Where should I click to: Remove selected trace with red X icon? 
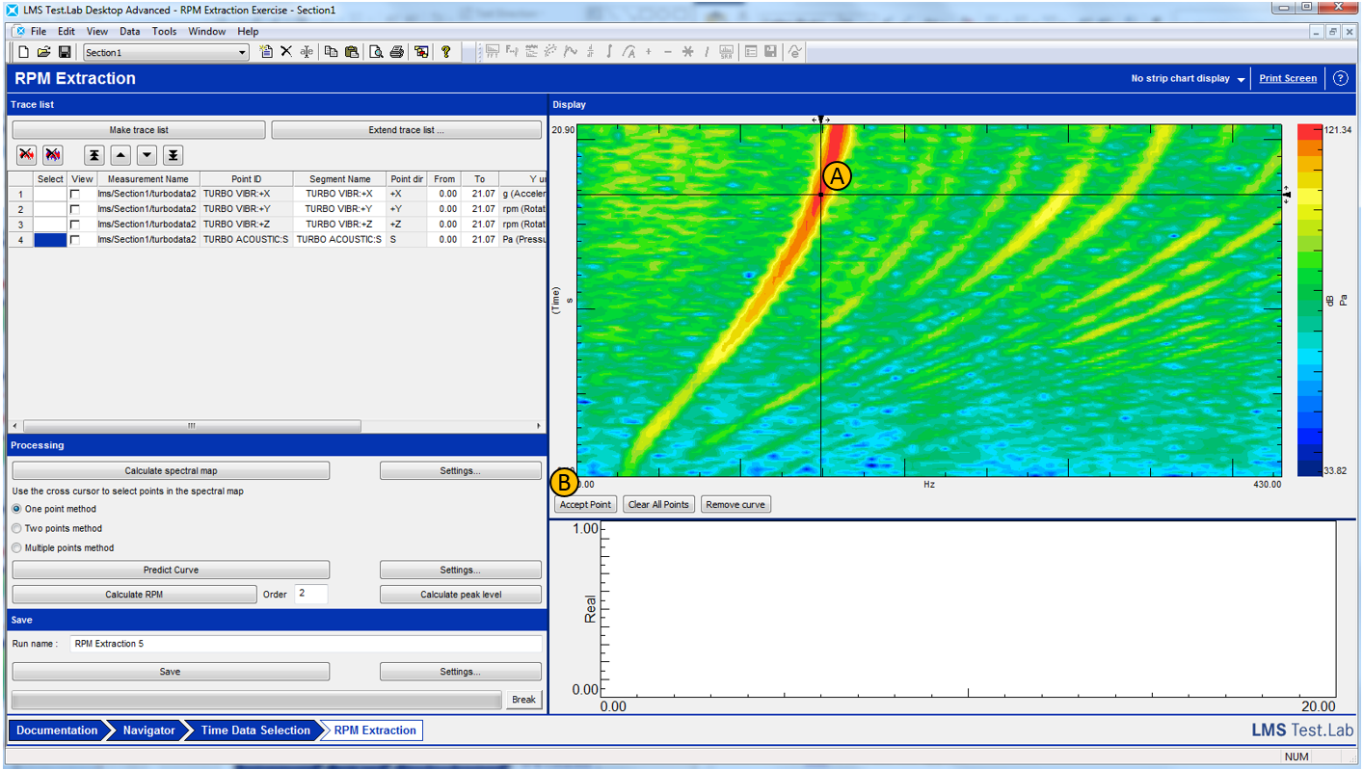[27, 154]
